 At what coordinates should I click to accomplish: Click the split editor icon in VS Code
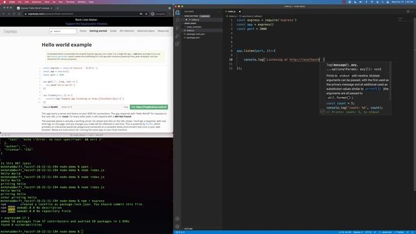408,12
